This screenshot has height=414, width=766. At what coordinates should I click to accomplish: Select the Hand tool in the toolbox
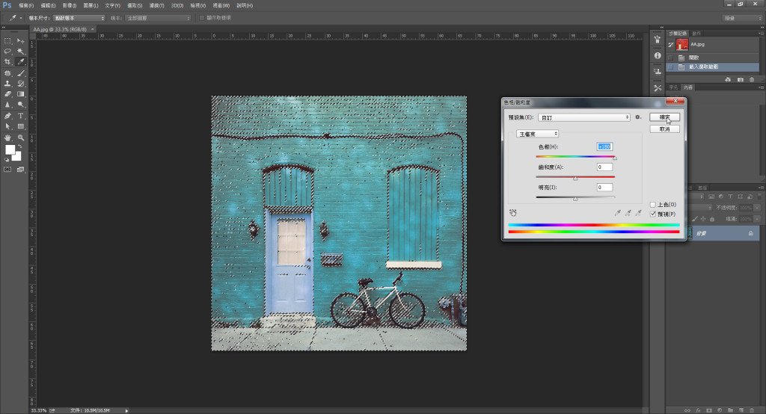(7, 138)
